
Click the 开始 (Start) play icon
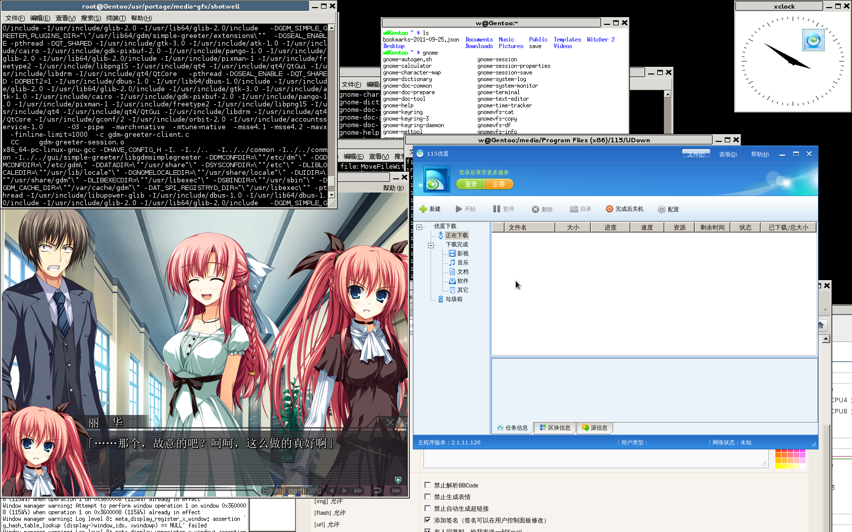[459, 209]
